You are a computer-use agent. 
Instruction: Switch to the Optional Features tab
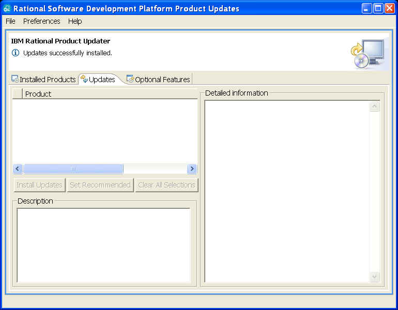(158, 80)
